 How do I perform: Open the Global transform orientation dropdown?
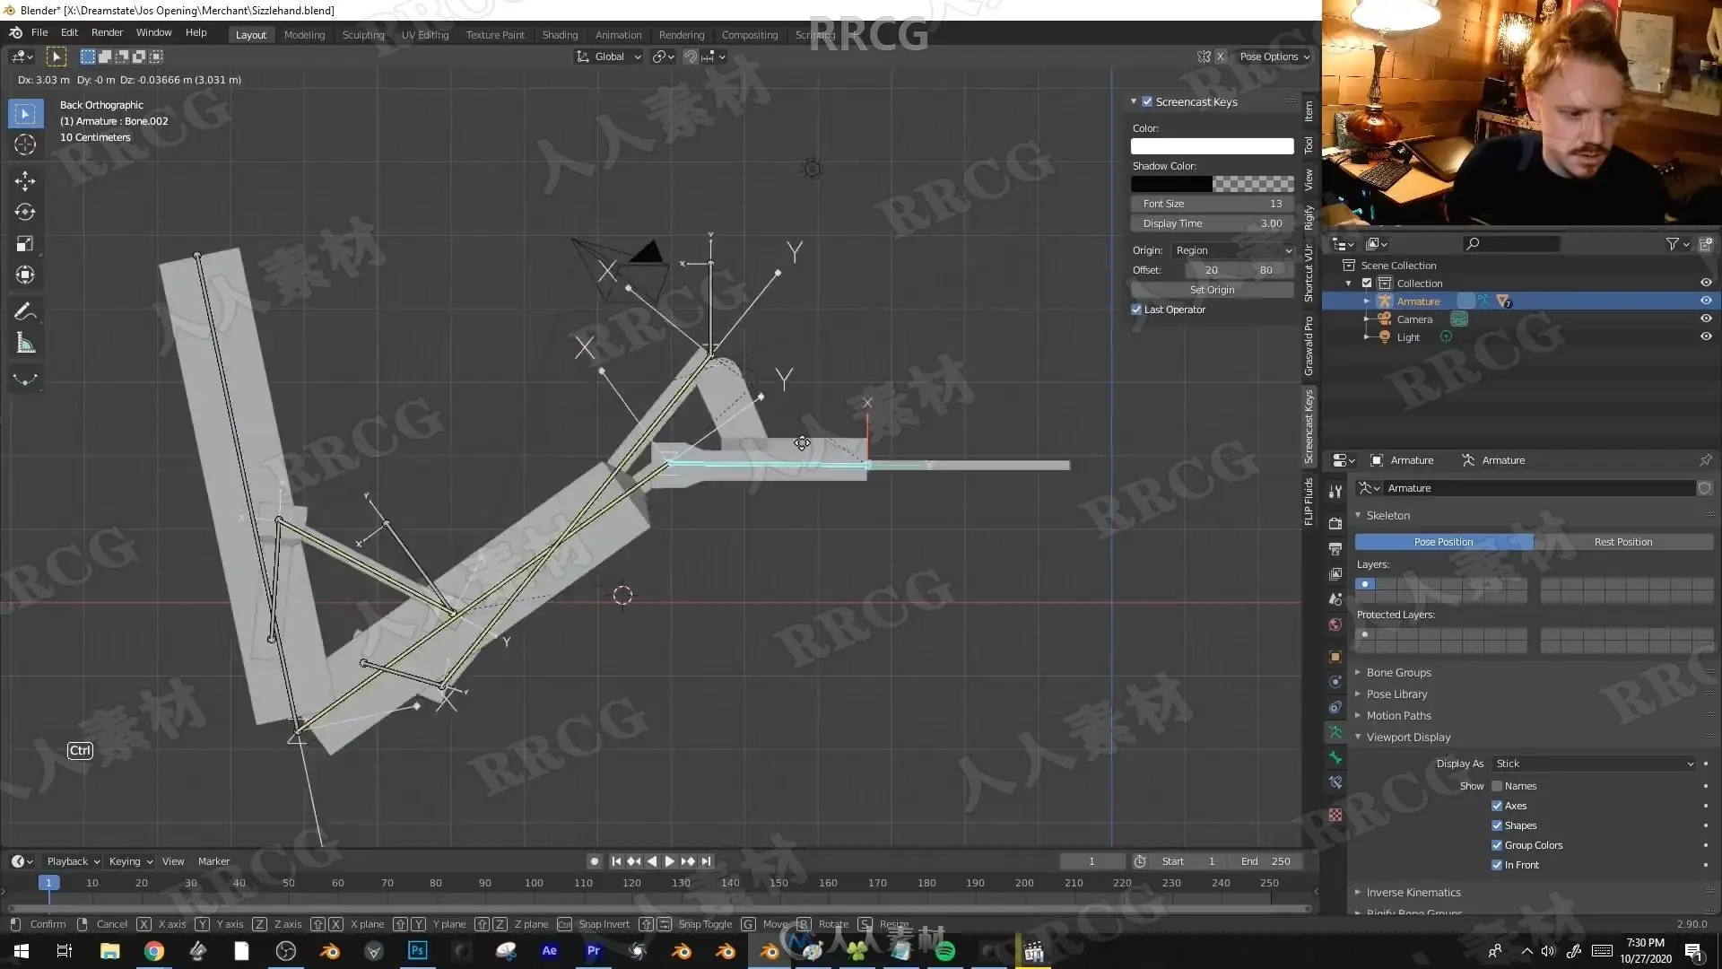click(609, 57)
